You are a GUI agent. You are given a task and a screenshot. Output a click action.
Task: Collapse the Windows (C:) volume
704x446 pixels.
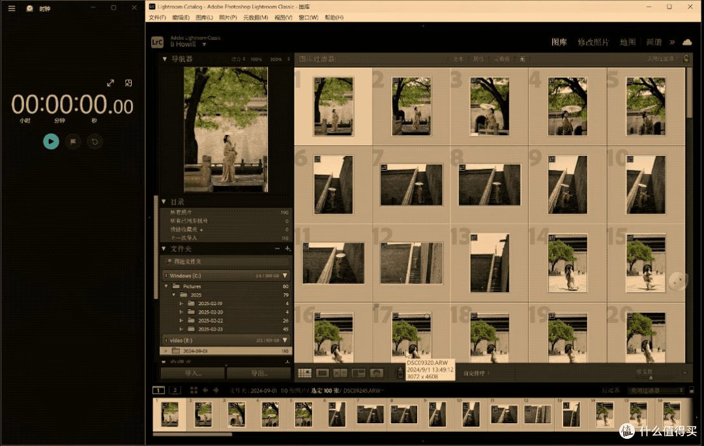pos(285,275)
